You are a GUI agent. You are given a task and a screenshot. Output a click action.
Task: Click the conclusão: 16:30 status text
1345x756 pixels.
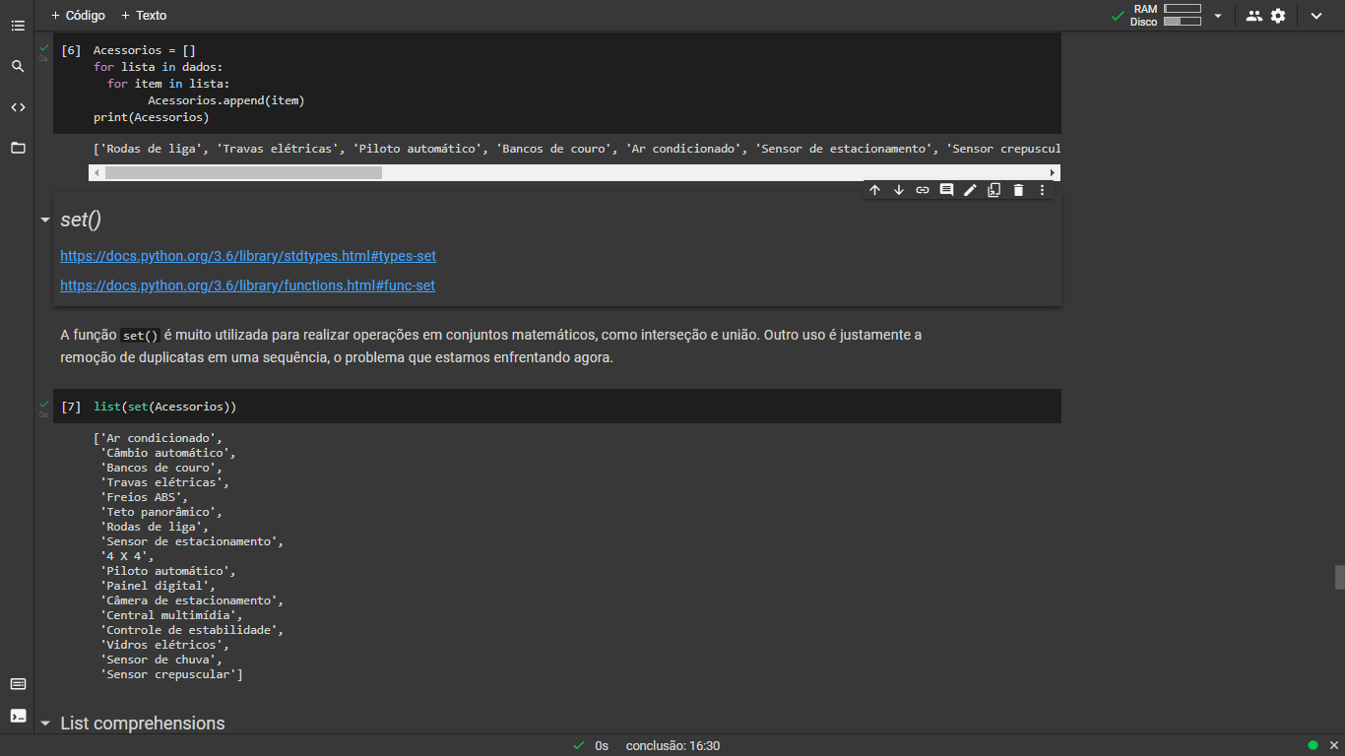(x=672, y=746)
